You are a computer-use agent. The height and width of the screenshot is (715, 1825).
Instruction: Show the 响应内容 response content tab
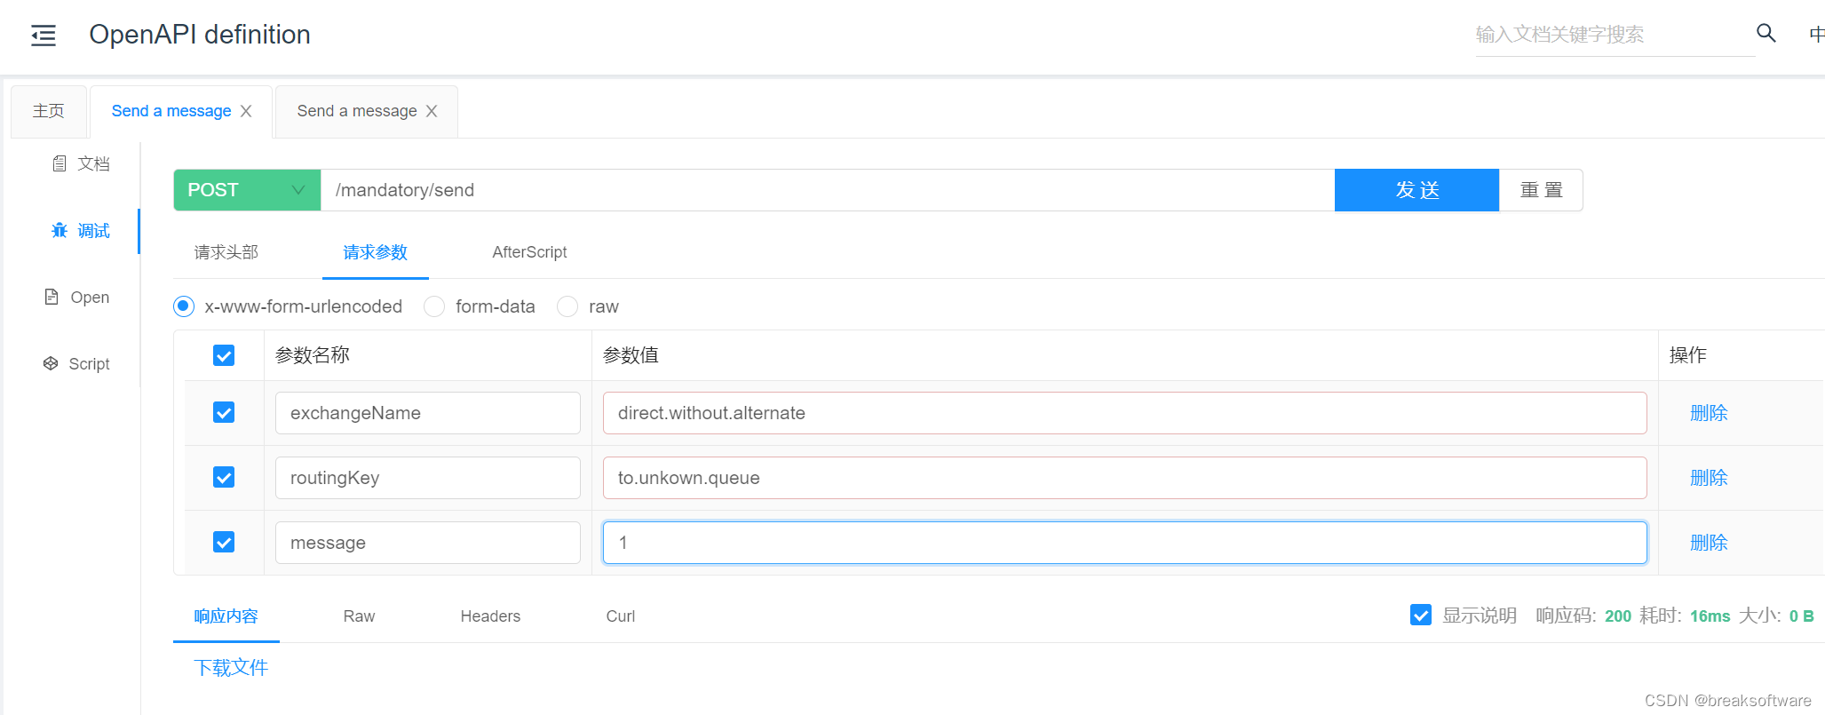226,616
